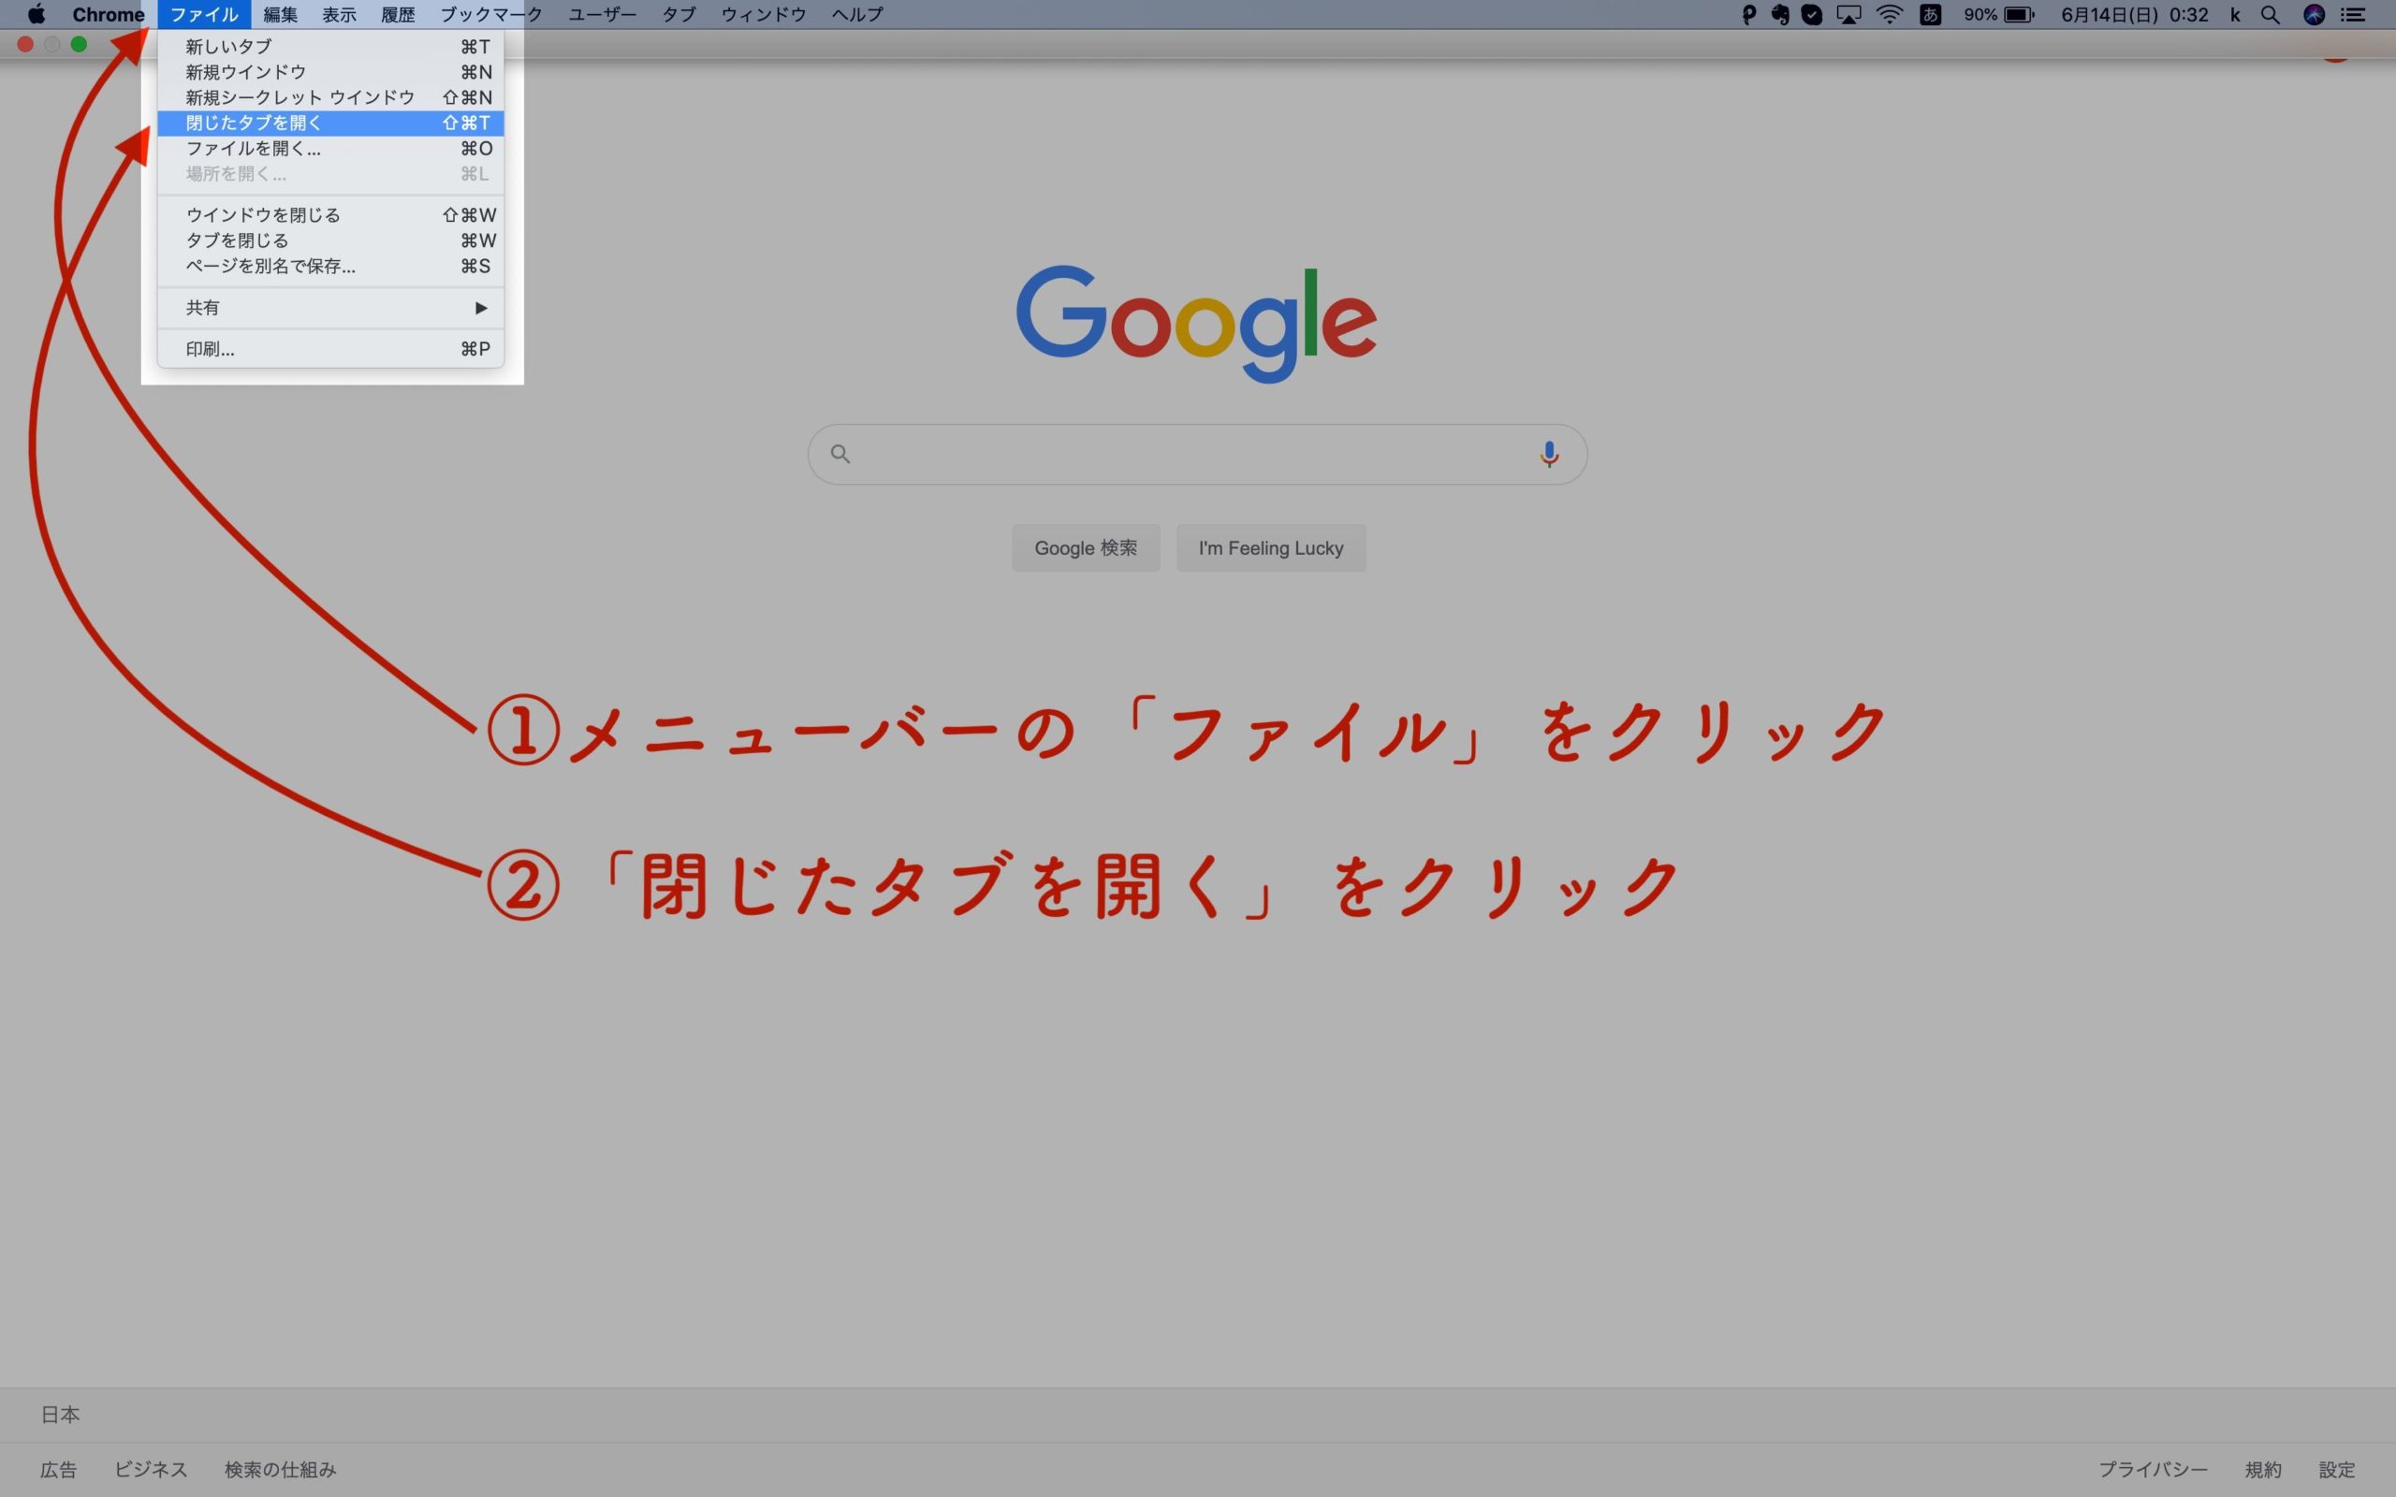Open the Siri icon
This screenshot has height=1497, width=2396.
(2314, 14)
